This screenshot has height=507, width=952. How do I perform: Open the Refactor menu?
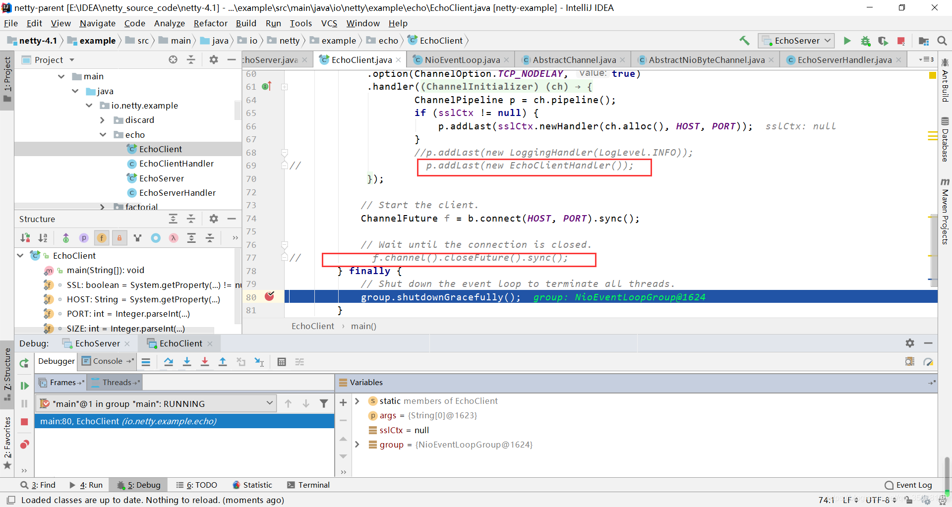tap(210, 23)
